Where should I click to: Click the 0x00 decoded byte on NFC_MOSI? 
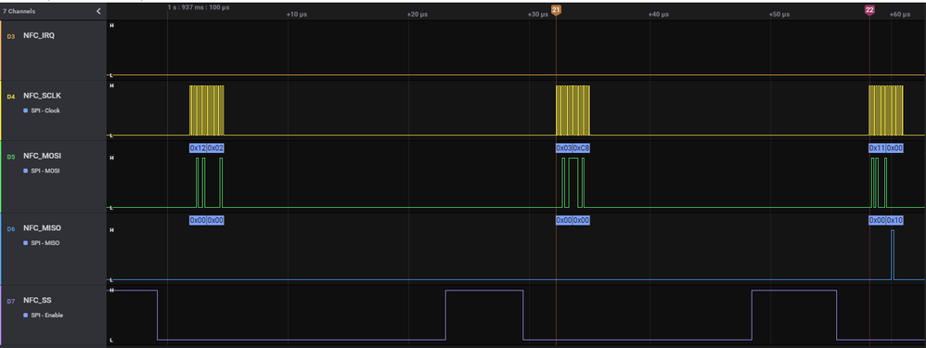click(x=894, y=148)
